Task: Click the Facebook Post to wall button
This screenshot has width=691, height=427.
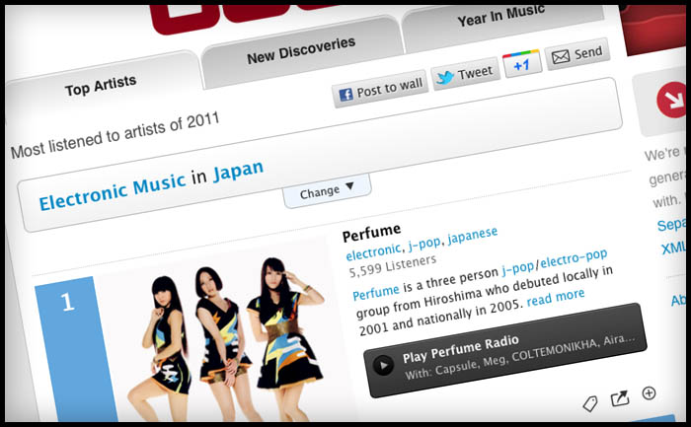Action: pos(380,89)
